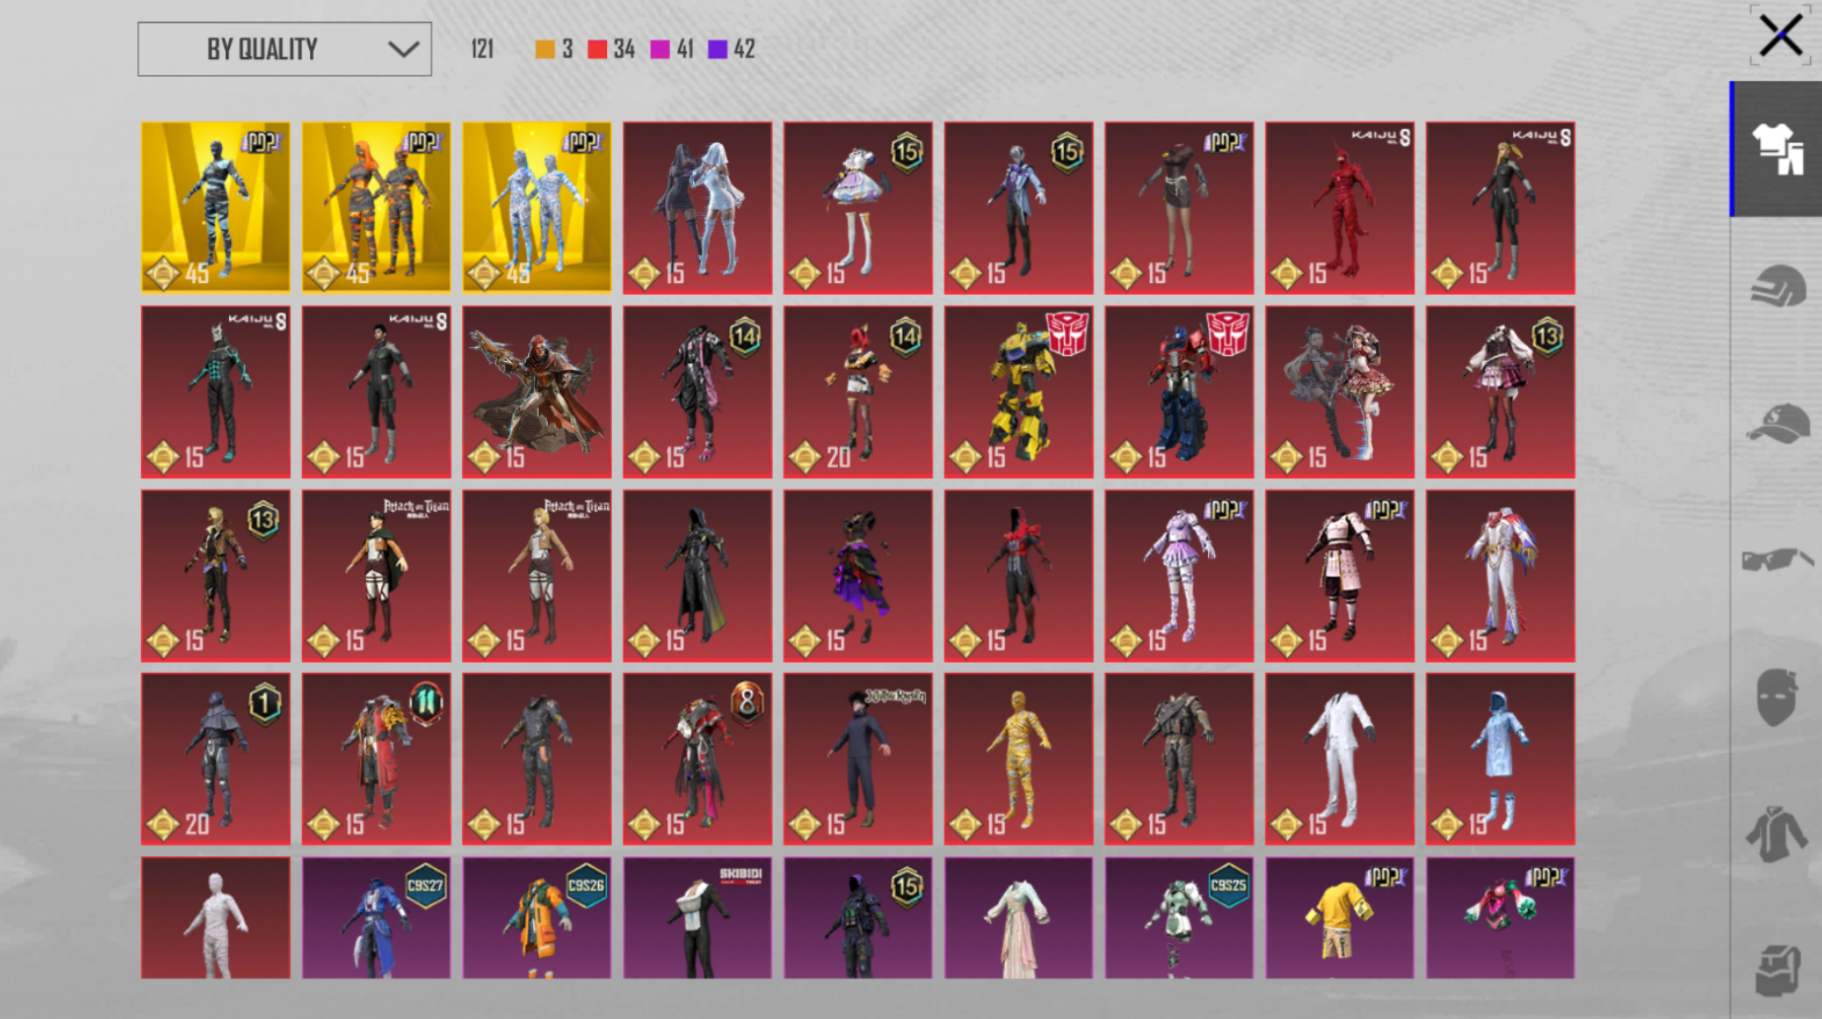Open the BY QUALITY sort dropdown
Screen dimensions: 1822x1019
coord(284,49)
